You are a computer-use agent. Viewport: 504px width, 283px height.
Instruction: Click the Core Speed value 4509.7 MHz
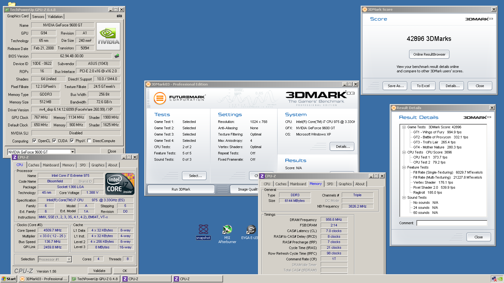(x=53, y=230)
